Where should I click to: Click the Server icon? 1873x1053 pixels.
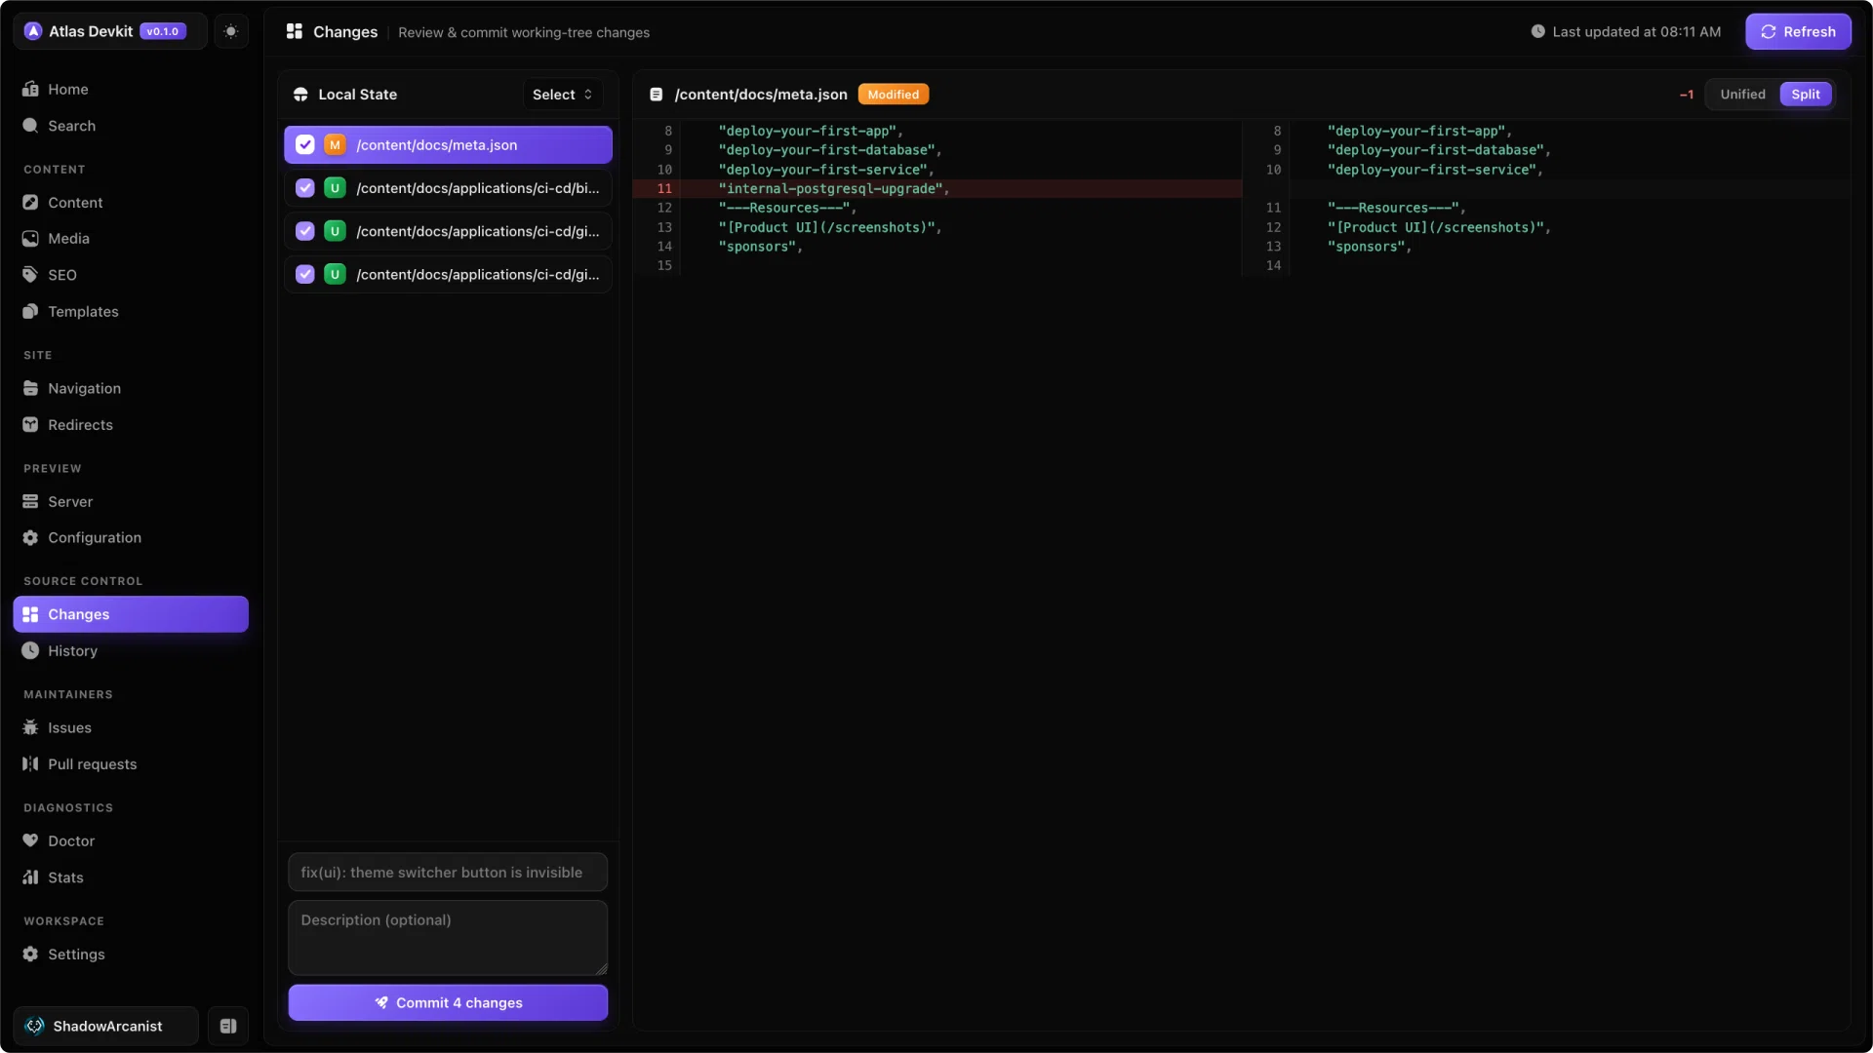click(30, 501)
